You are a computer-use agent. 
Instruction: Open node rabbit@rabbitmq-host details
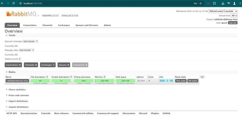[17, 81]
